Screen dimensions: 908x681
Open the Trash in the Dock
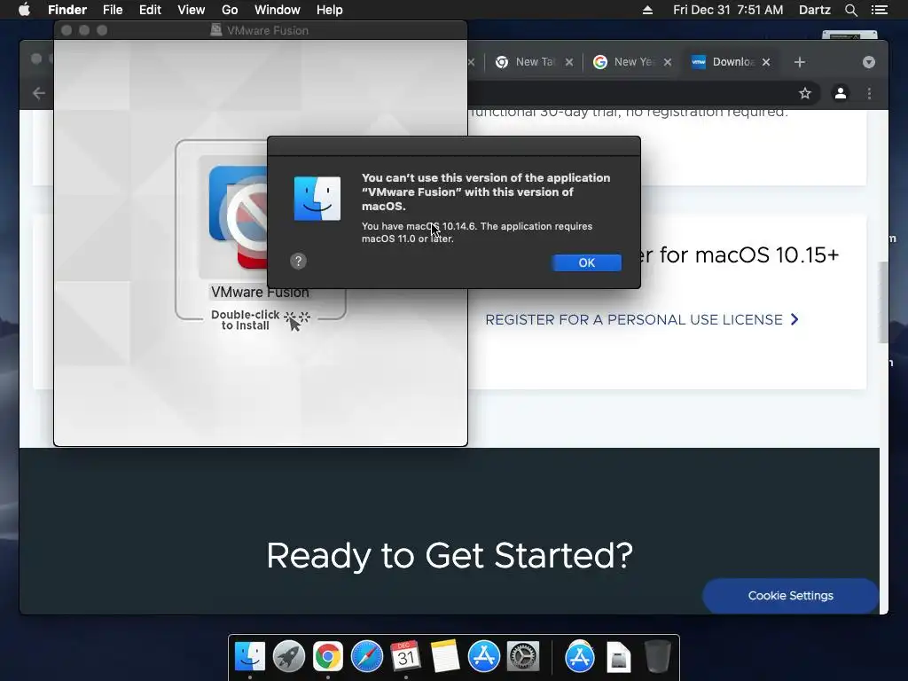click(x=657, y=656)
